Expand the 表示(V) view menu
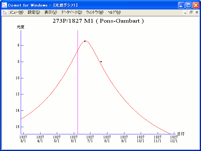 (x=51, y=12)
